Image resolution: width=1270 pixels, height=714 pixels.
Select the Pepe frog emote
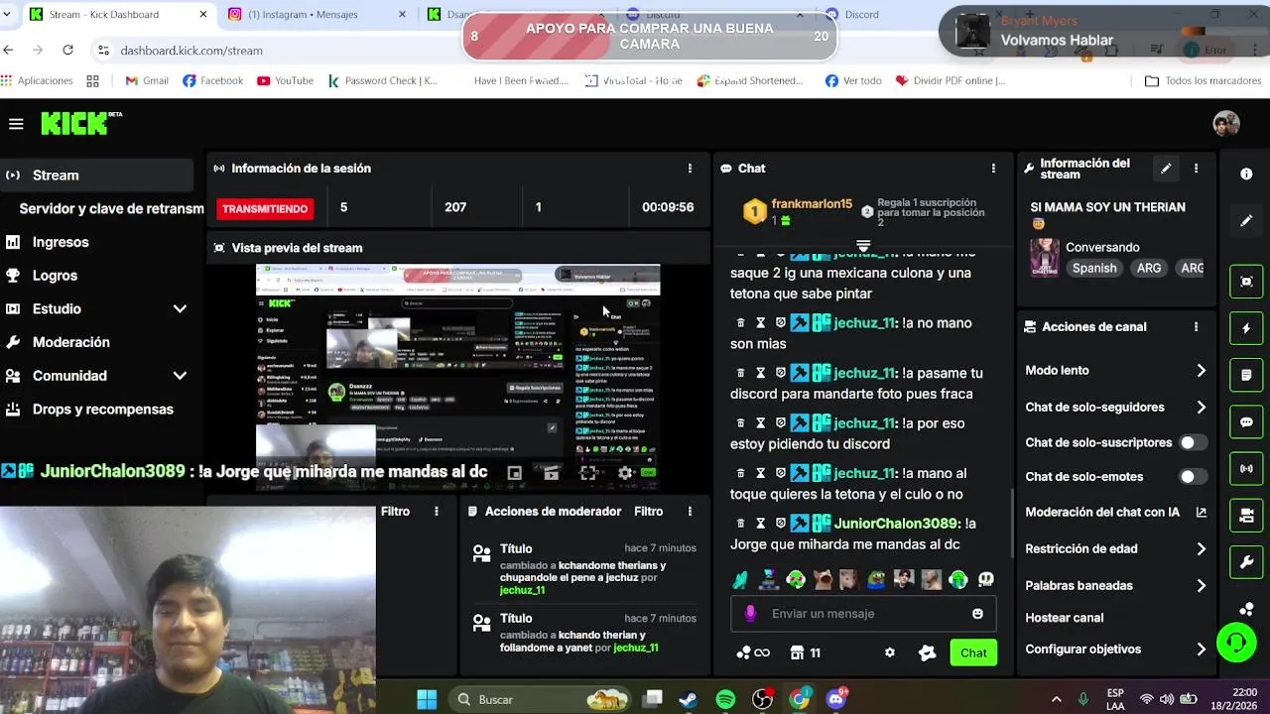(x=877, y=579)
